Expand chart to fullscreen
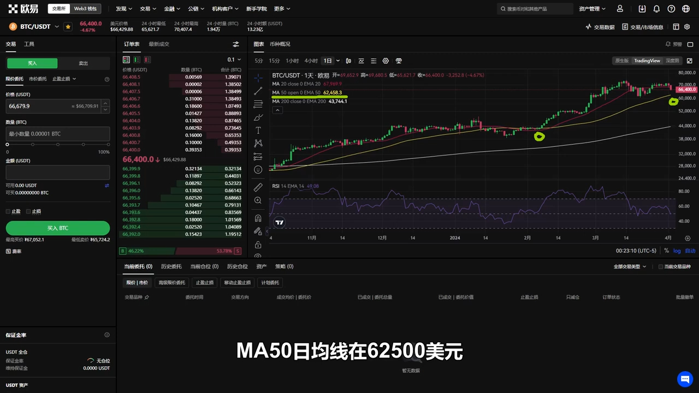Image resolution: width=699 pixels, height=393 pixels. [689, 61]
